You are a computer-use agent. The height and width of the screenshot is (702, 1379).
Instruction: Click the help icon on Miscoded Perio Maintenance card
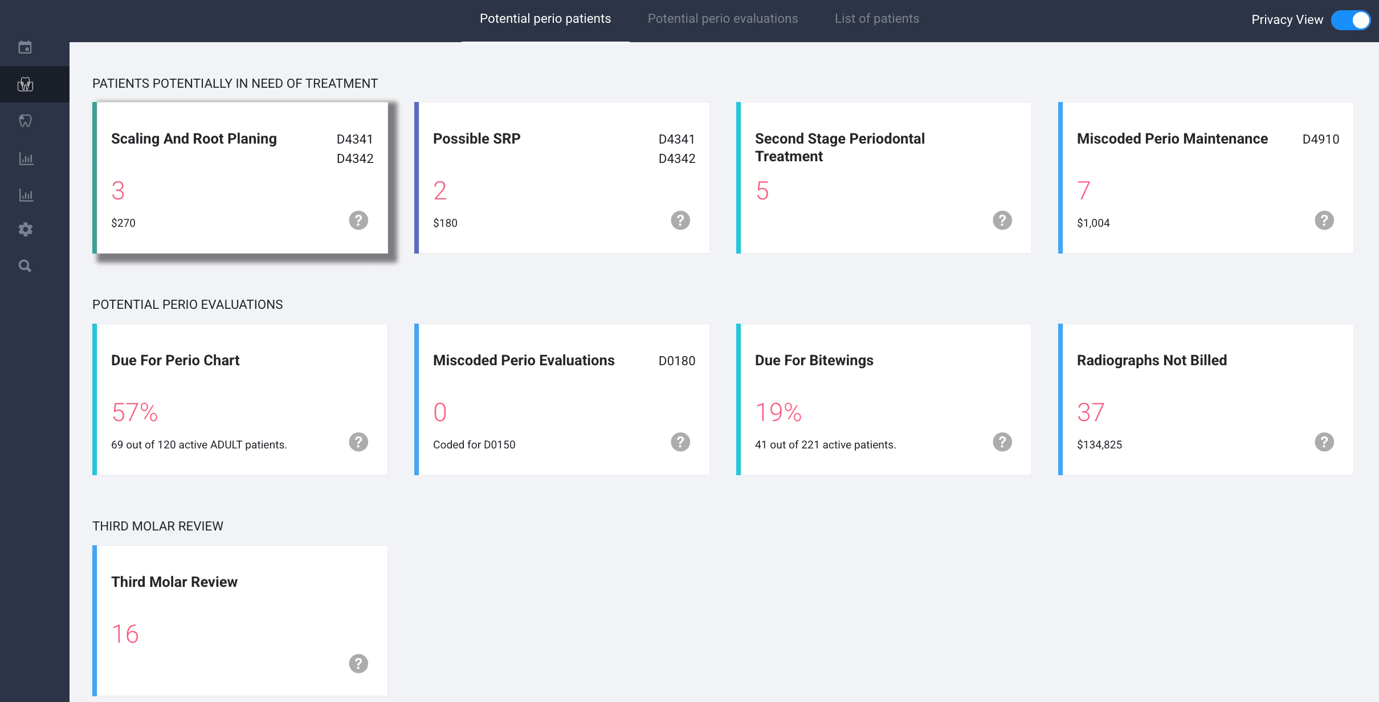pyautogui.click(x=1324, y=220)
